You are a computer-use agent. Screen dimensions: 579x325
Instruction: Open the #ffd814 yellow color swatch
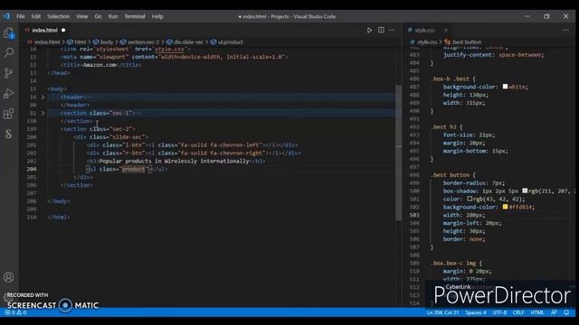[505, 207]
